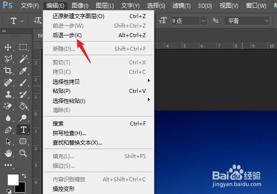This screenshot has width=277, height=194.
Task: Select the Hand tool
Action: pos(8,153)
